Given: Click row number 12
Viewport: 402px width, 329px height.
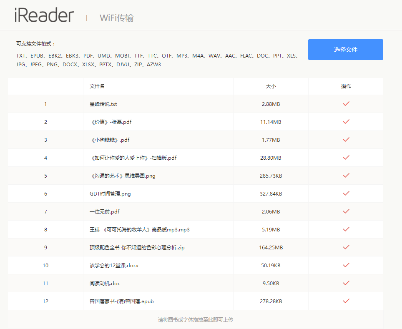Looking at the screenshot, I should [45, 301].
